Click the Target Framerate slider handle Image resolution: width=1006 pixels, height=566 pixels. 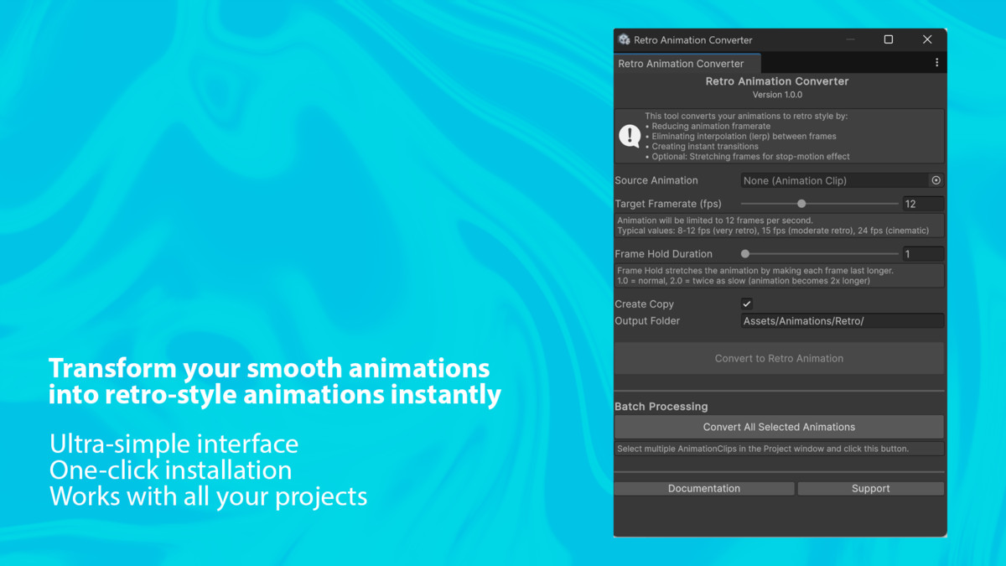pyautogui.click(x=801, y=203)
